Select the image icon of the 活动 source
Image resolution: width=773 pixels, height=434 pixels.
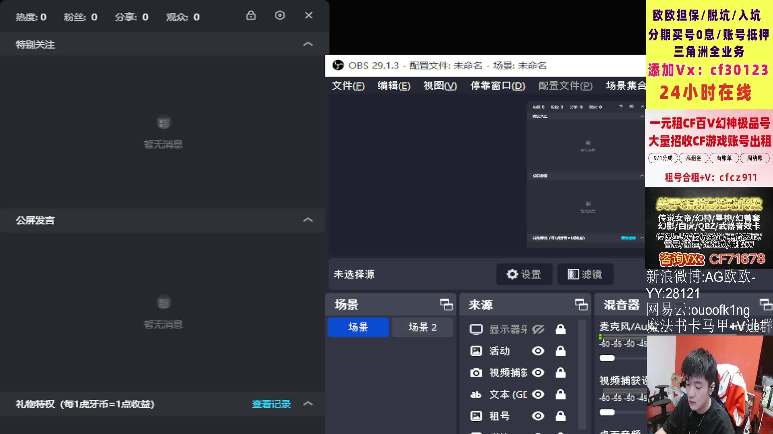coord(476,351)
